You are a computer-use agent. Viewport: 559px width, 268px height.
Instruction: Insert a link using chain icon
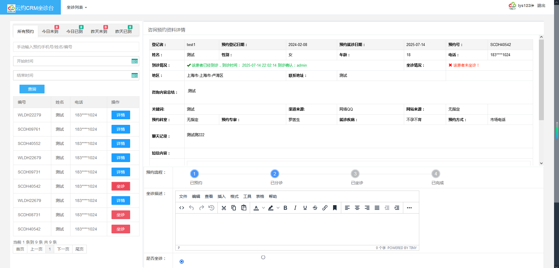[x=325, y=208]
